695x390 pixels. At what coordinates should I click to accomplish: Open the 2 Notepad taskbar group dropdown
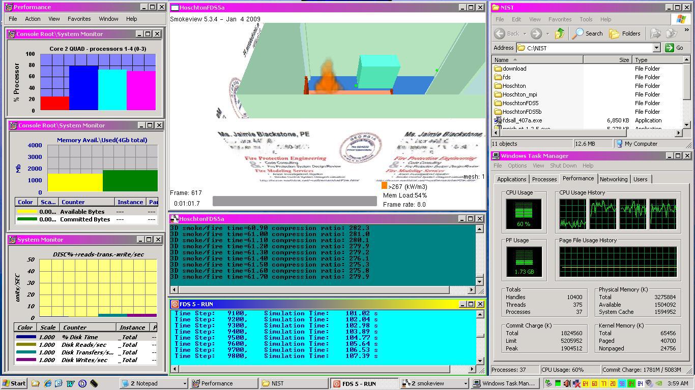pos(184,383)
